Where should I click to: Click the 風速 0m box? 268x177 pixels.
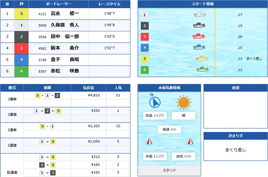coord(169,130)
